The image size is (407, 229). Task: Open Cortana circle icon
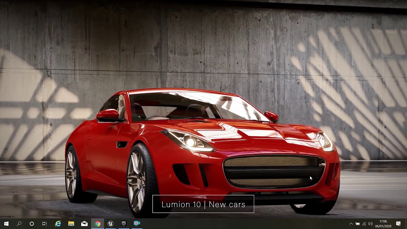[x=32, y=224]
